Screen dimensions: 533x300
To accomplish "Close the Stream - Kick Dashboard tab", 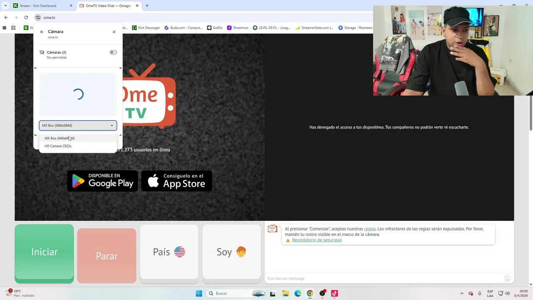I will pos(71,6).
